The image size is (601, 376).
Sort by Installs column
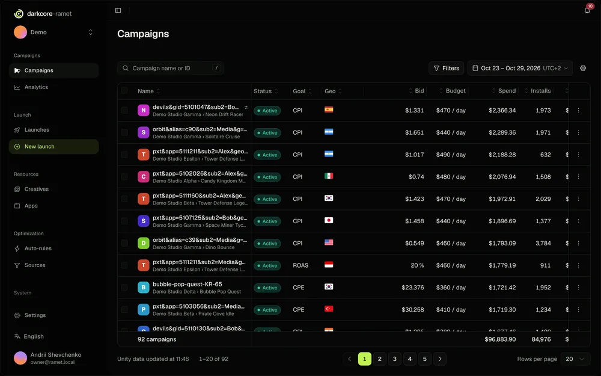pyautogui.click(x=538, y=91)
